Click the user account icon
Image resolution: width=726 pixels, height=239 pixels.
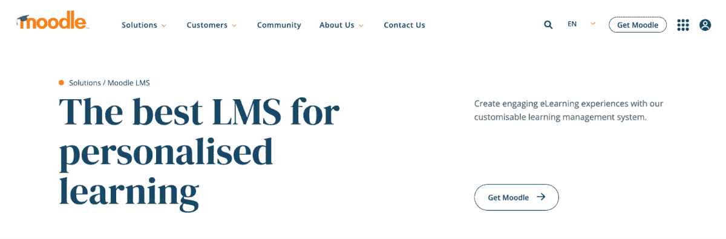(705, 25)
